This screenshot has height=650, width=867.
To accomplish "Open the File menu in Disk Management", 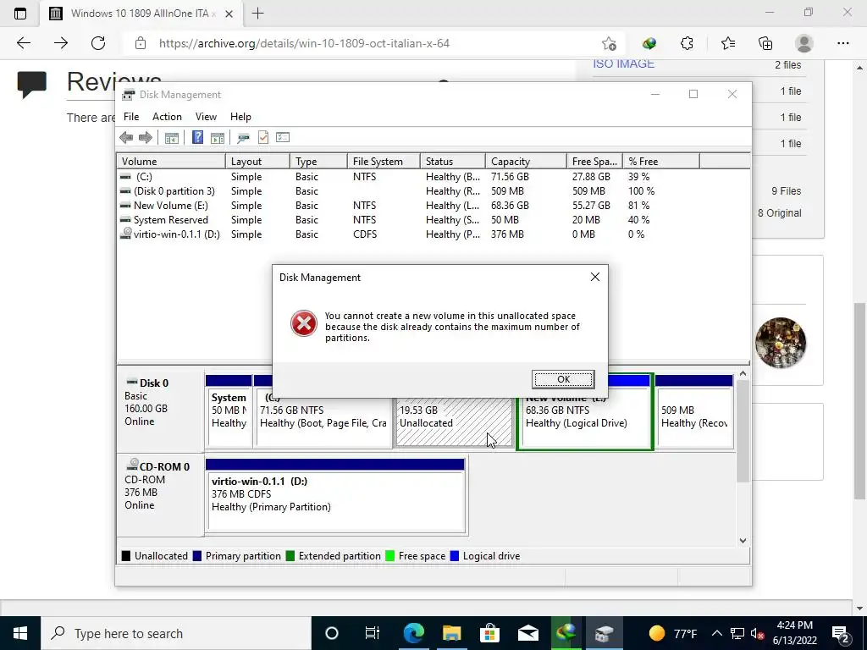I will 131,117.
